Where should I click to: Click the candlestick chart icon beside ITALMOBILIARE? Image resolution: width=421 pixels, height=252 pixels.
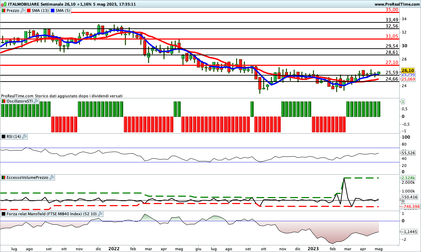(4, 4)
